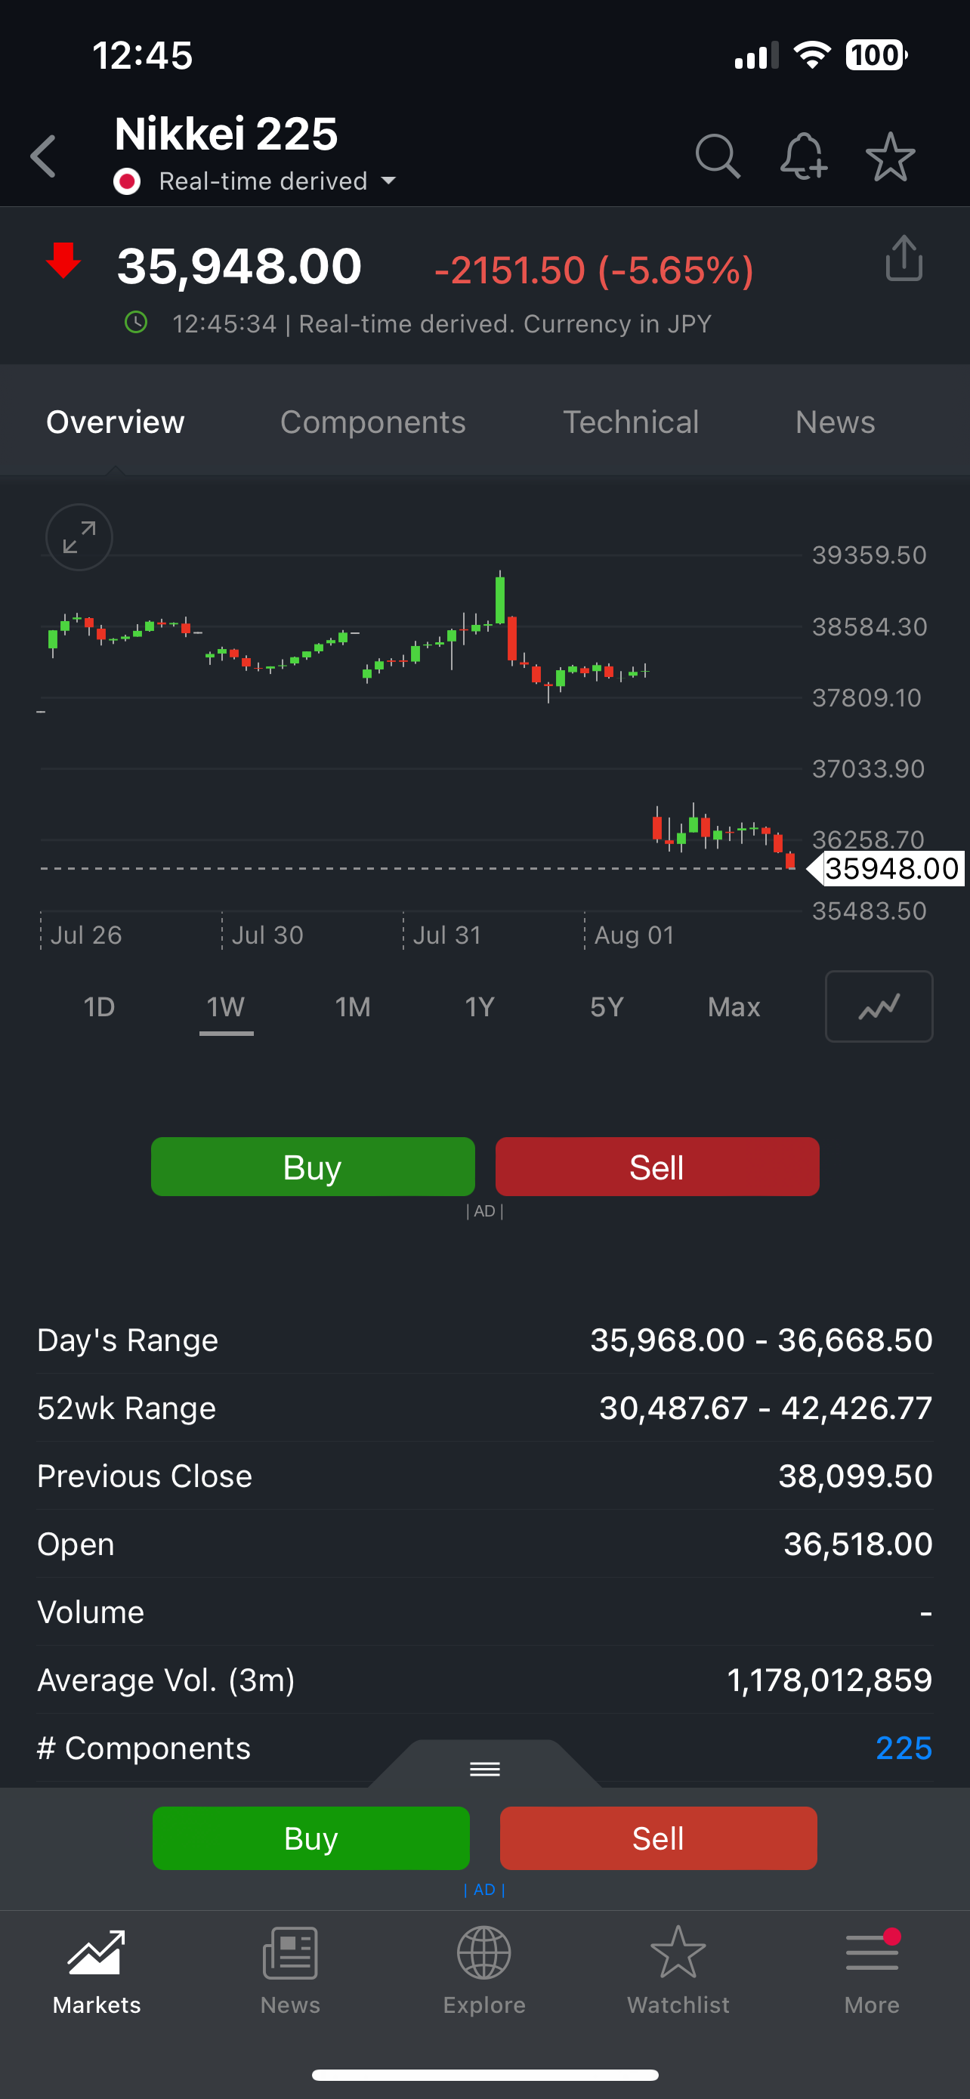
Task: Tap the bright green bottom Buy button
Action: 311,1838
